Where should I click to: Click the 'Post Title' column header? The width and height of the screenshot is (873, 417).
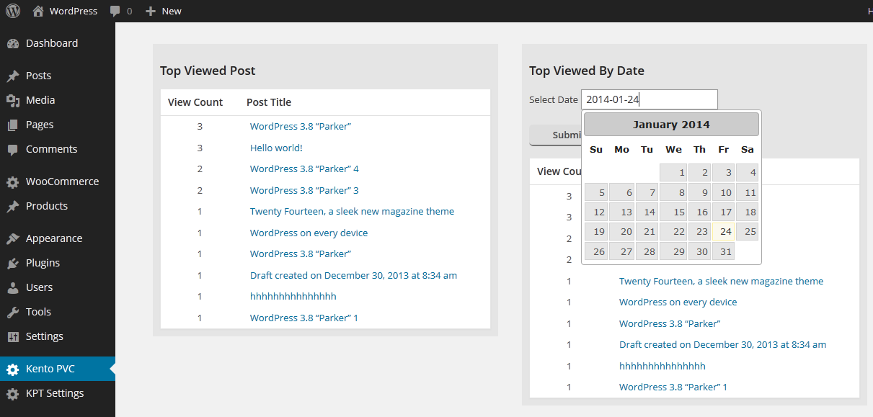click(x=269, y=102)
